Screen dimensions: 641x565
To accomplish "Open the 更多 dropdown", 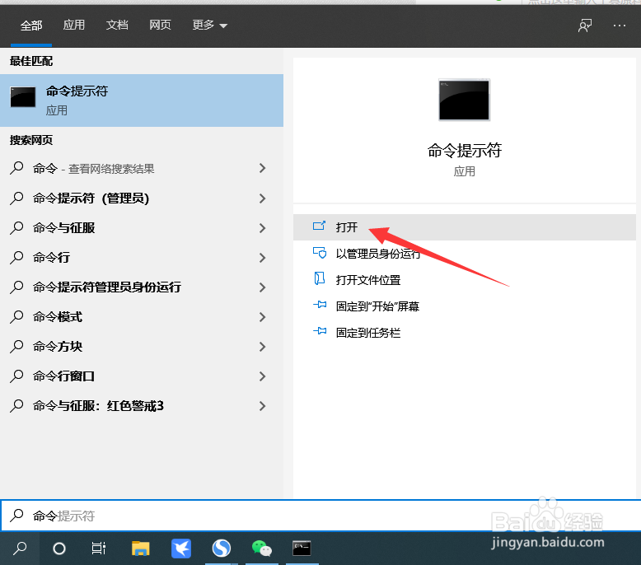I will tap(210, 26).
